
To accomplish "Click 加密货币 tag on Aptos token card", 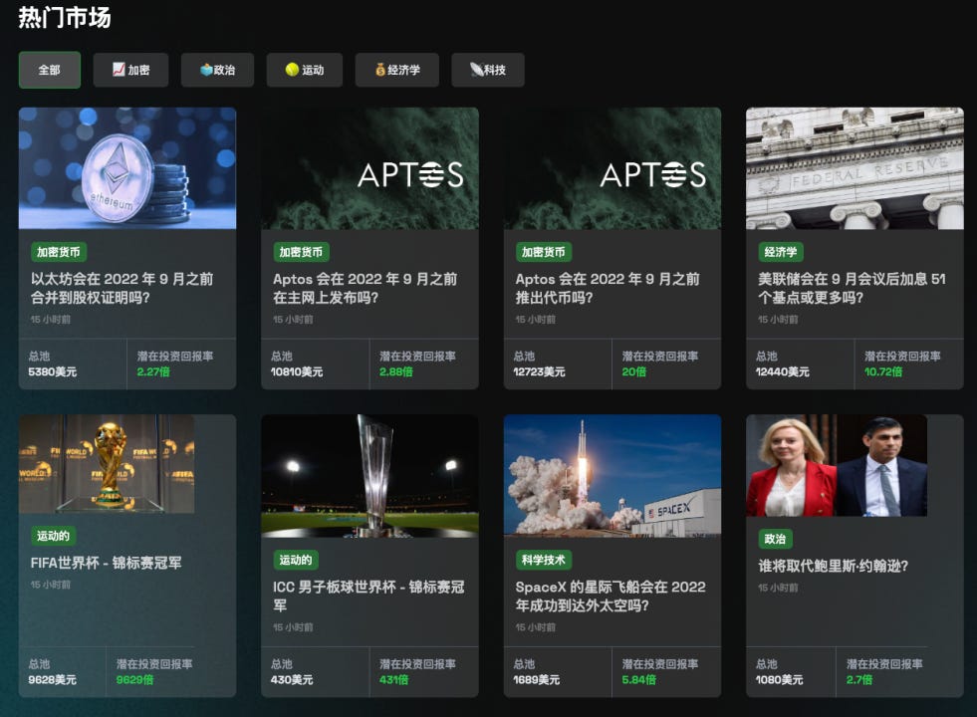I will [544, 252].
